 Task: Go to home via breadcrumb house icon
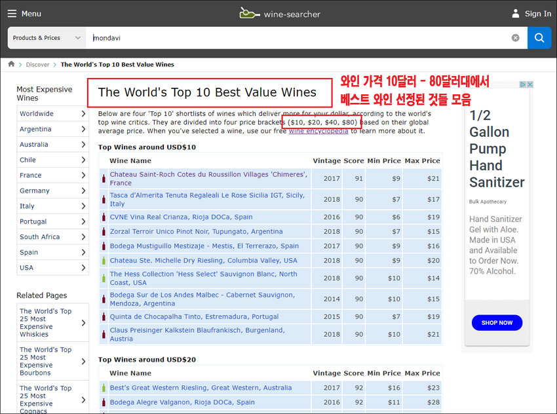[x=11, y=64]
